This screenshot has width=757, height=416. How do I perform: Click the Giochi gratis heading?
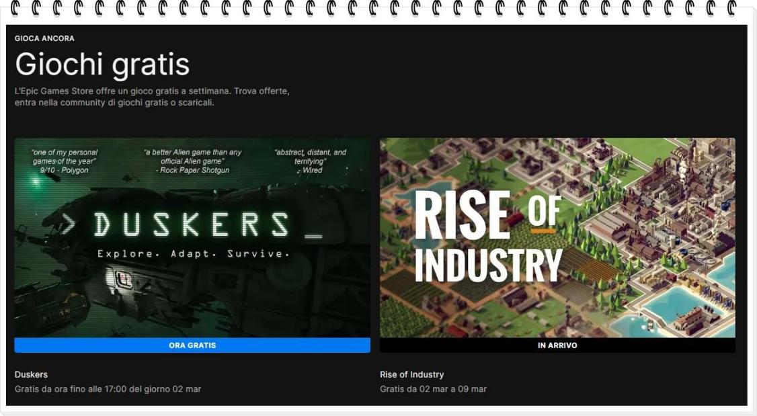[x=102, y=65]
